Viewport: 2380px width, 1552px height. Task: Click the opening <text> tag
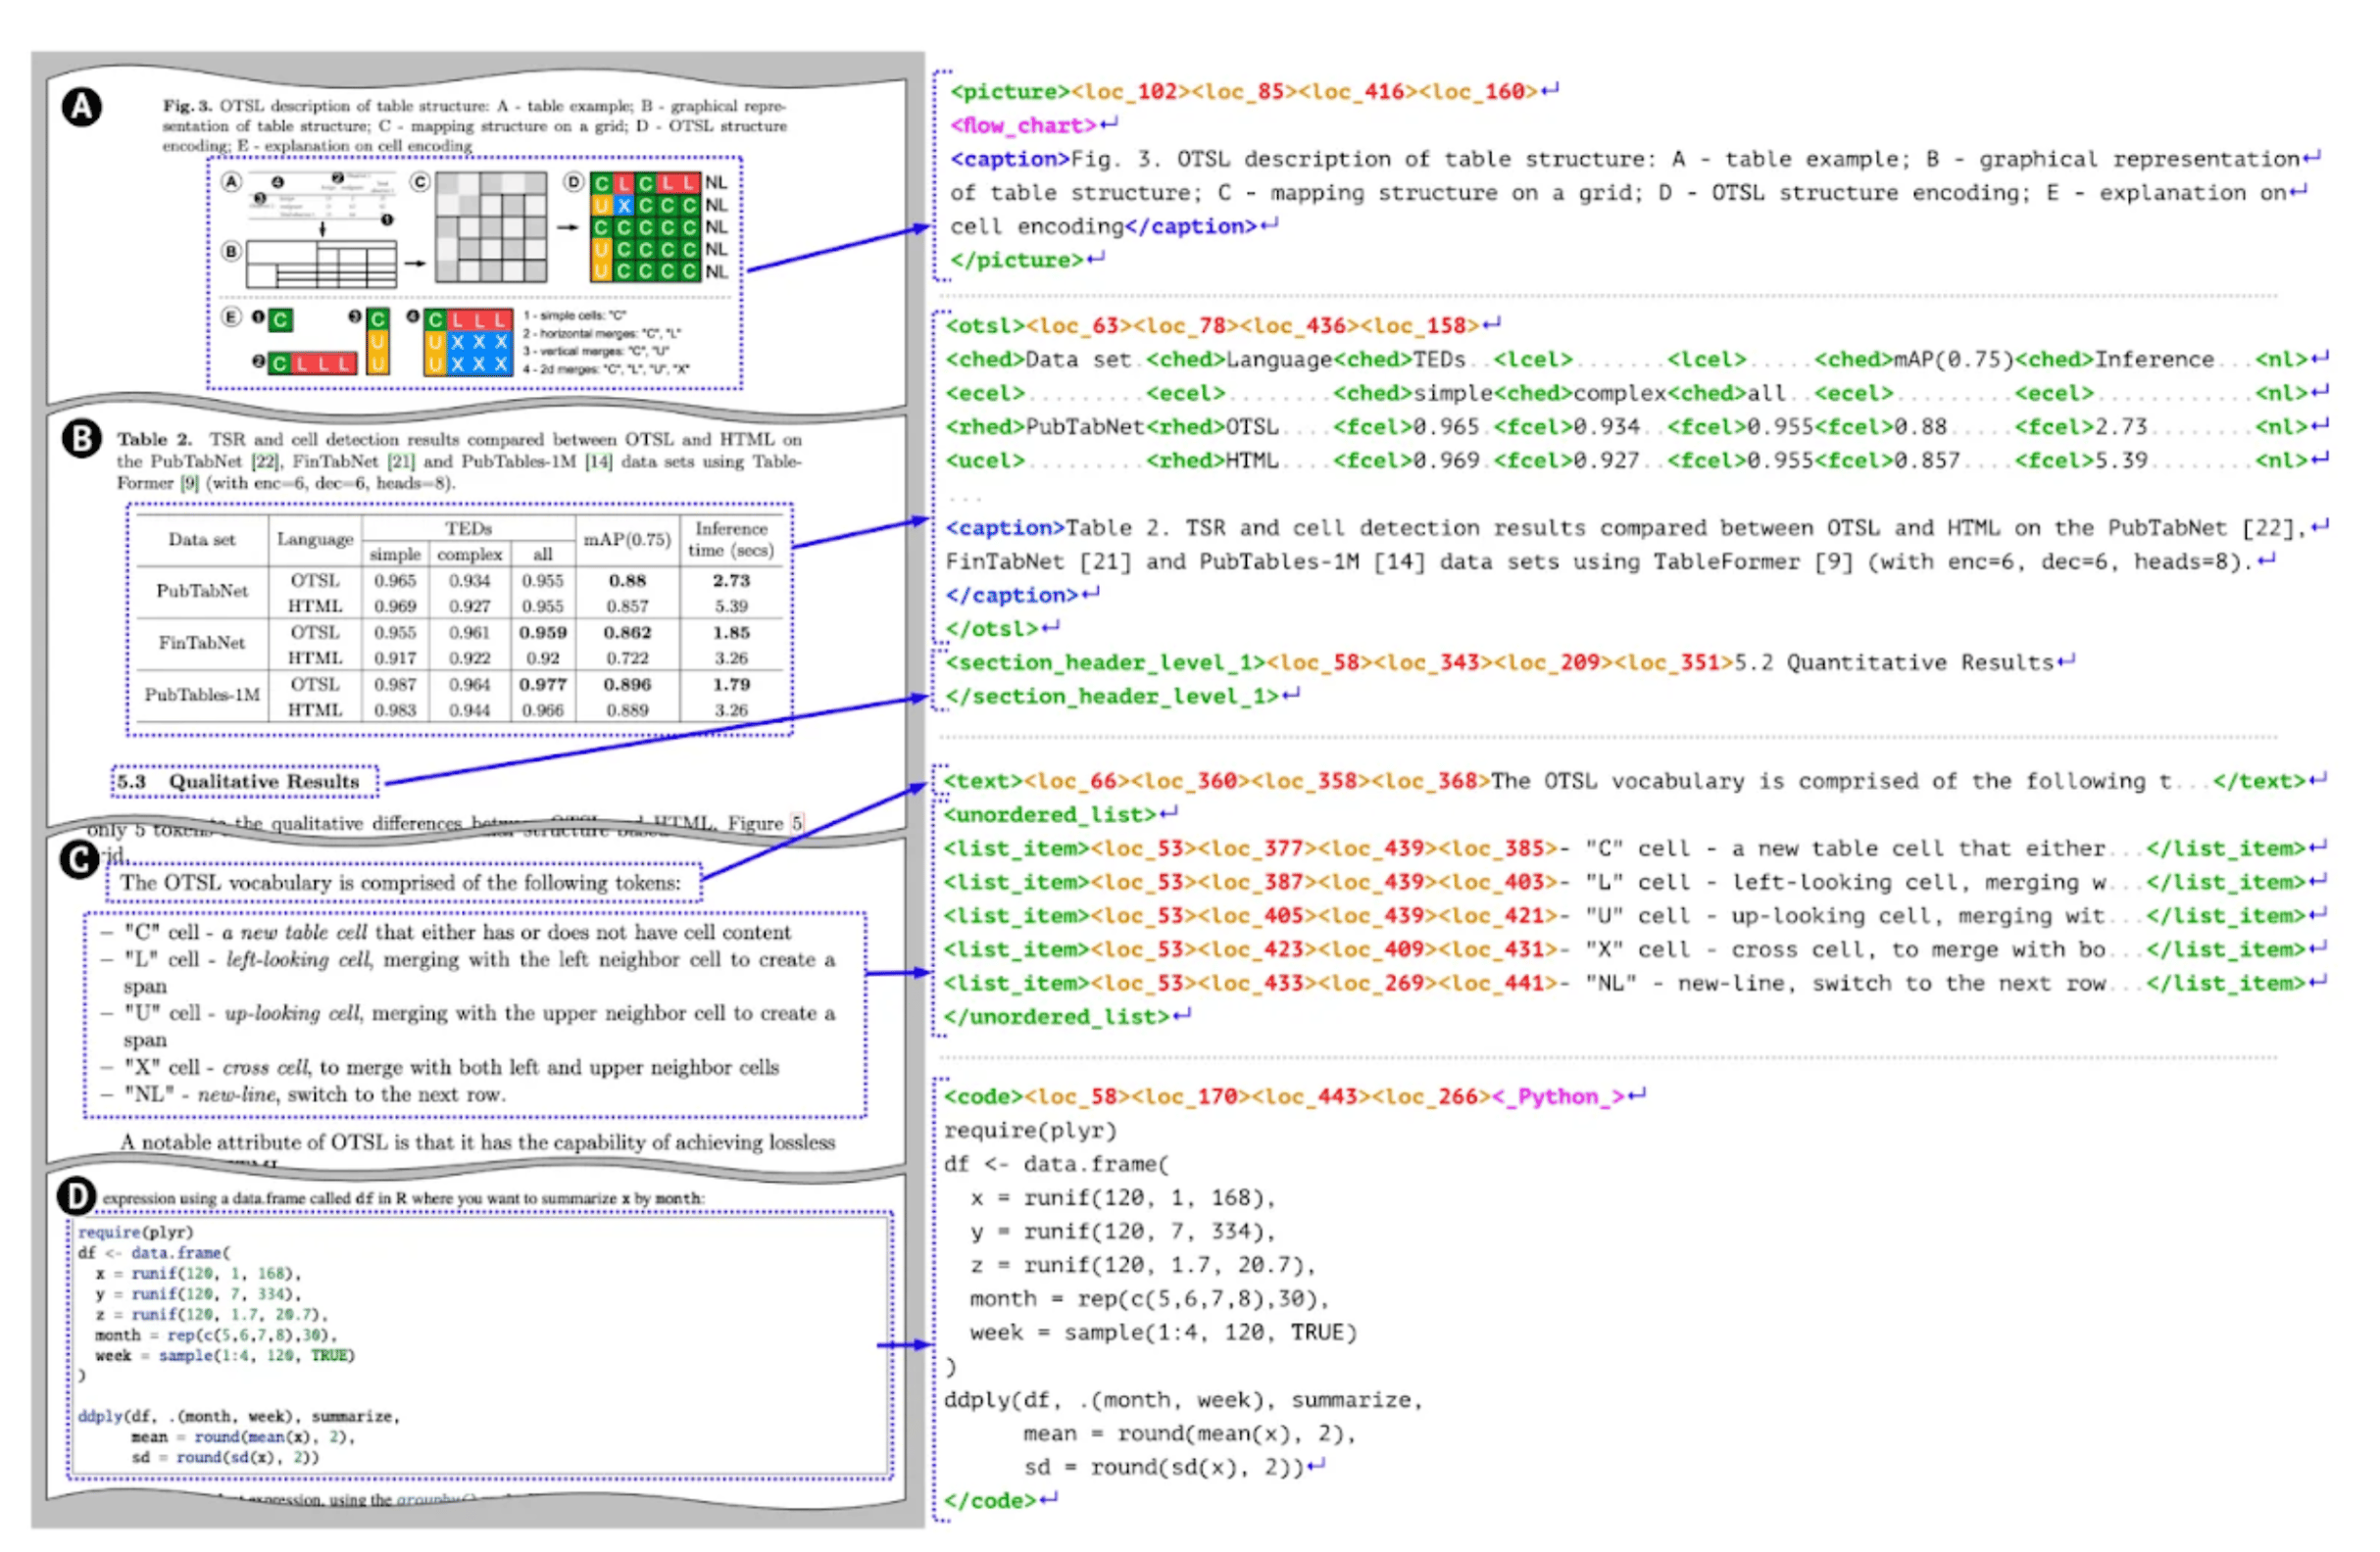click(x=983, y=781)
